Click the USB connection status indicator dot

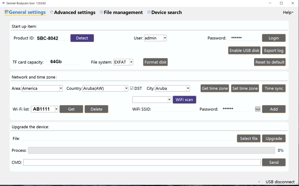[259, 182]
